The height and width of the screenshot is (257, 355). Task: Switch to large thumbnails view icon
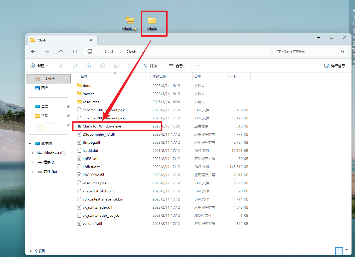pyautogui.click(x=347, y=251)
